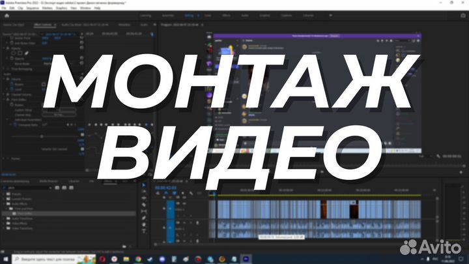Collapse the Time and Pitch subfolder
The image size is (469, 264).
coord(7,209)
